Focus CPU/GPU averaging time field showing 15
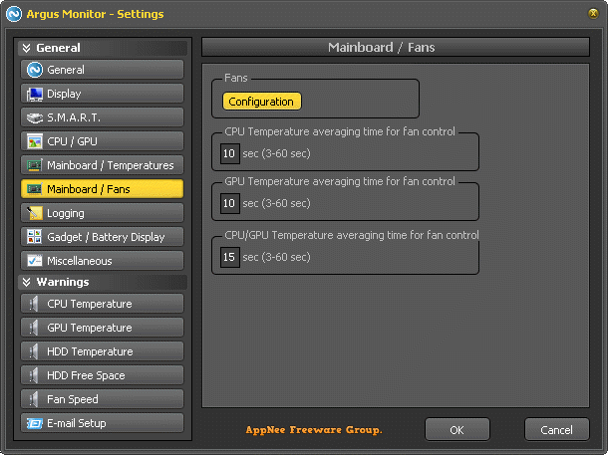This screenshot has height=455, width=608. [x=229, y=257]
